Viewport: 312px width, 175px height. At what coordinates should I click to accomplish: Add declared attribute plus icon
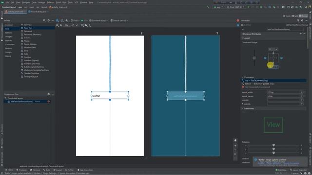point(301,34)
